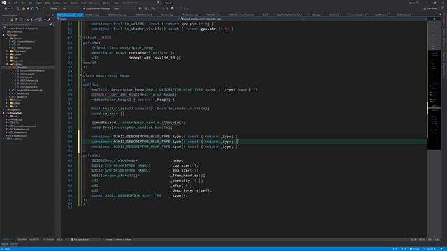Select the Utilities folder
The height and width of the screenshot is (251, 447).
[x=17, y=103]
